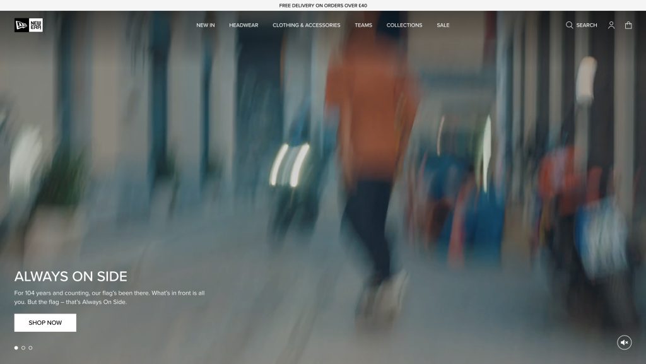Go to the Sale section
Image resolution: width=646 pixels, height=364 pixels.
(x=443, y=25)
